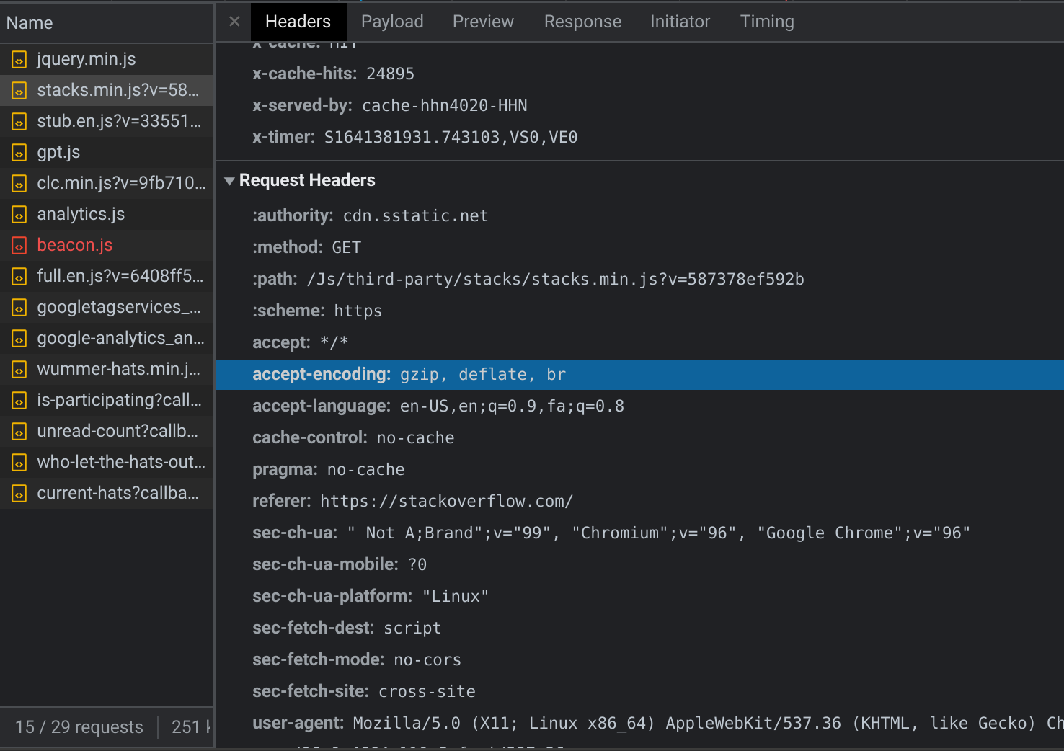This screenshot has width=1064, height=751.
Task: Click the current-hats request file icon
Action: tap(19, 494)
